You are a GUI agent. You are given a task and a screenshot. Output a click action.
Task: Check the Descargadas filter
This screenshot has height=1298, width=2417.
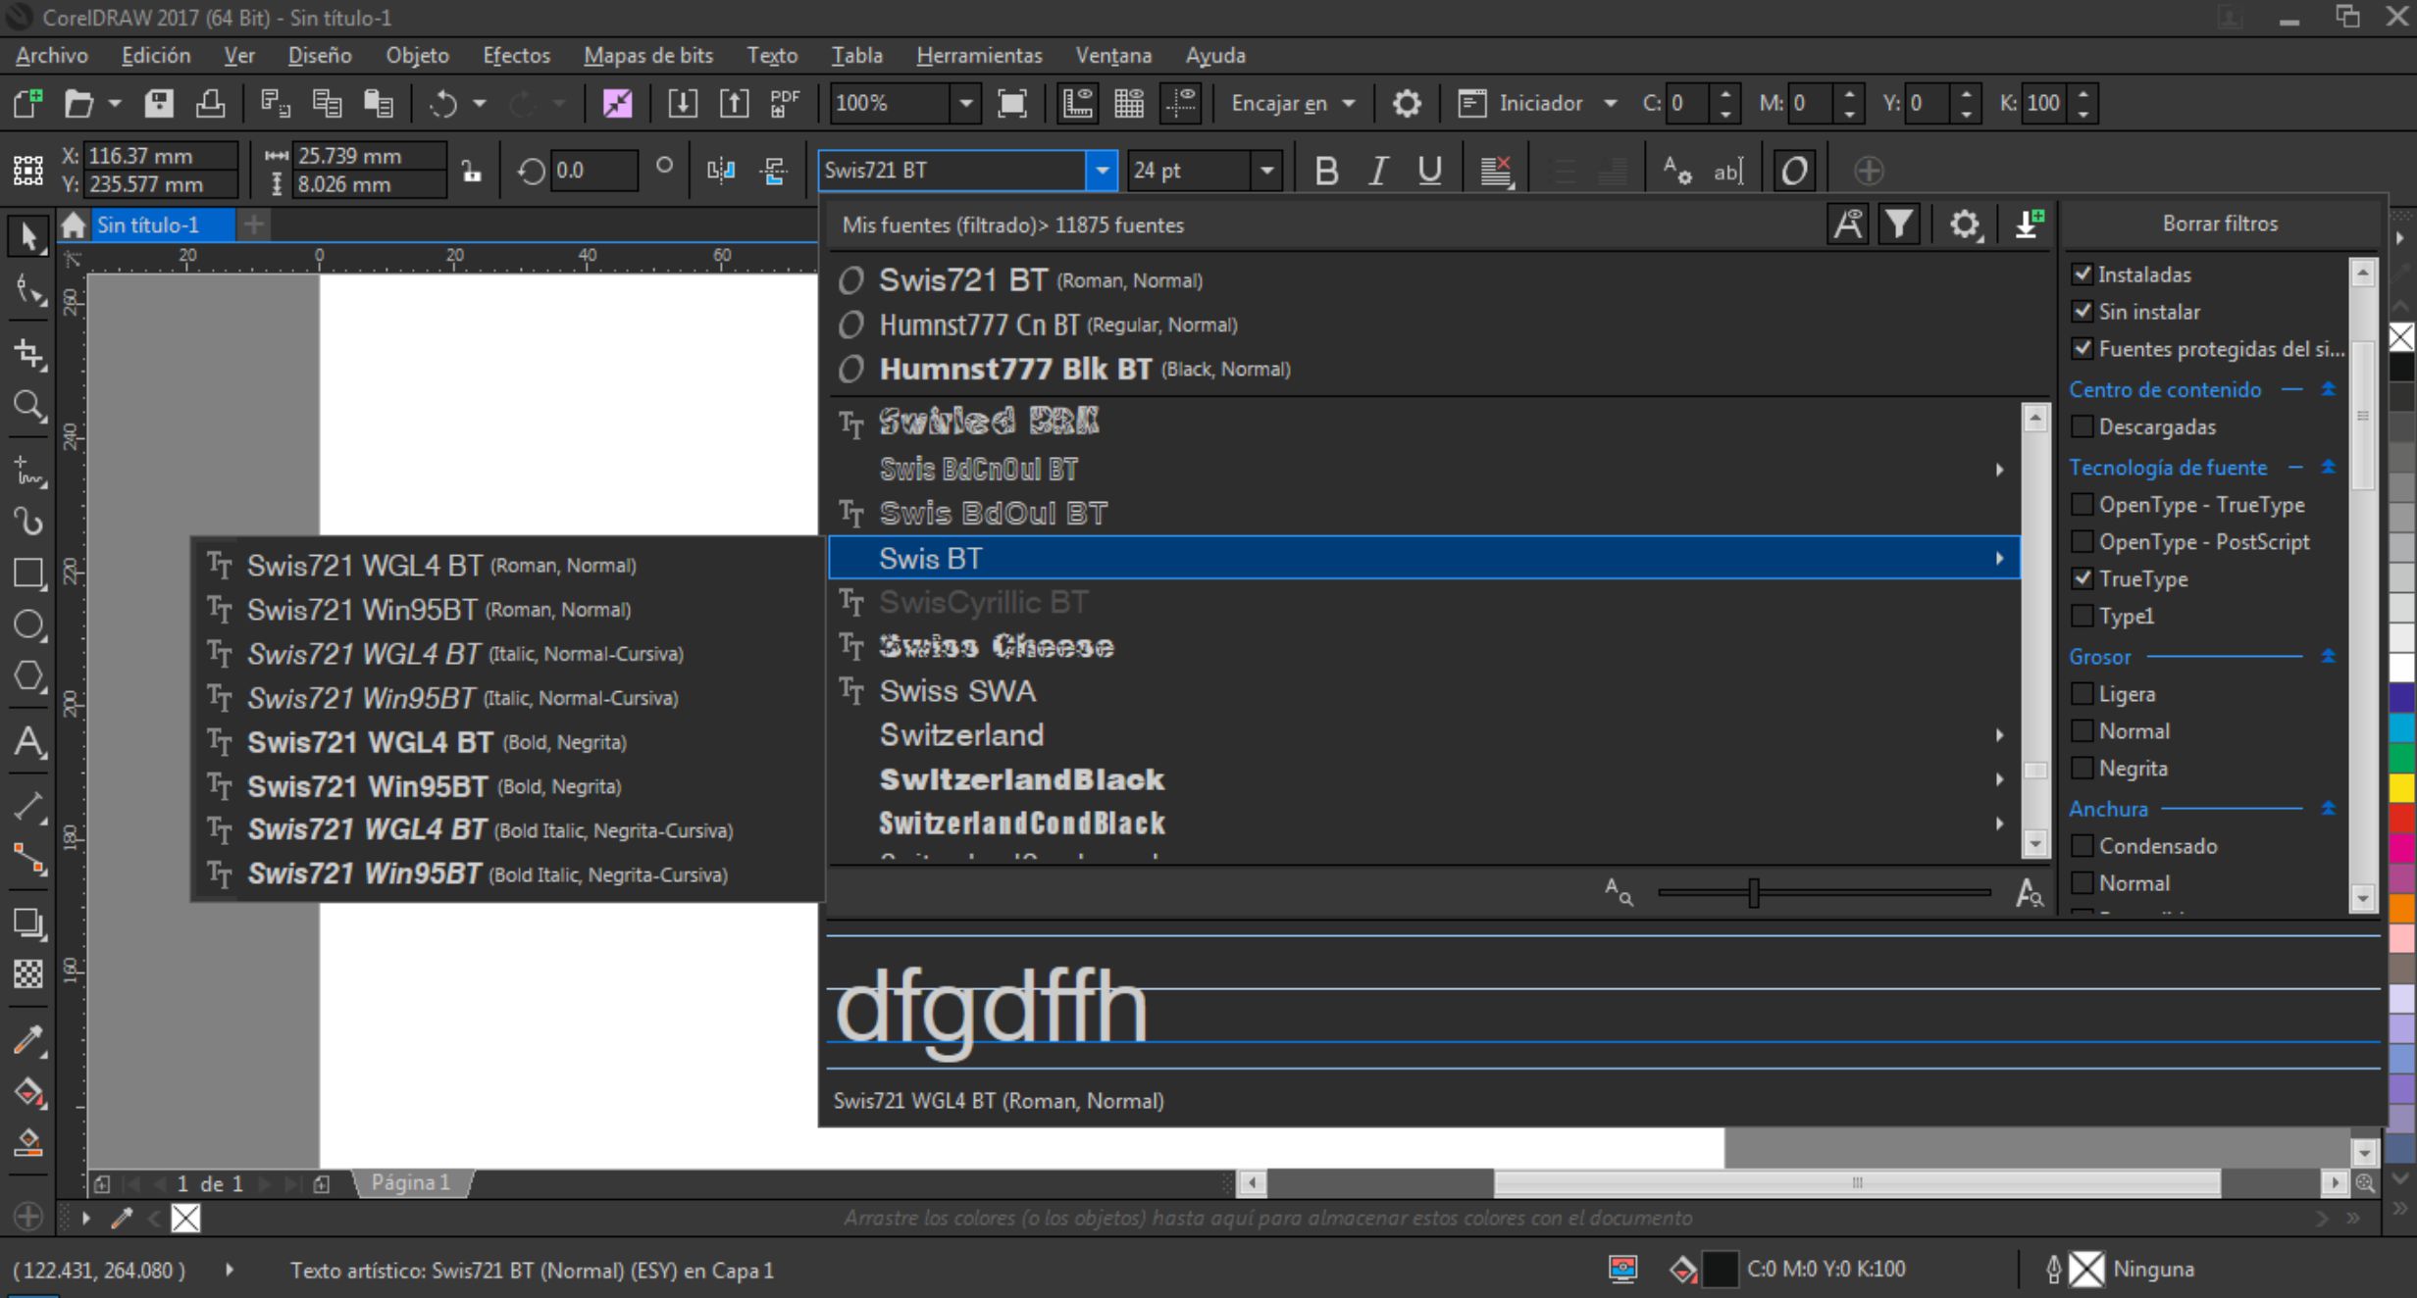coord(2082,426)
